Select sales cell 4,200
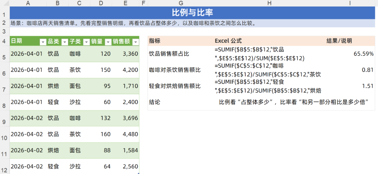The image size is (378, 174). tap(126, 70)
